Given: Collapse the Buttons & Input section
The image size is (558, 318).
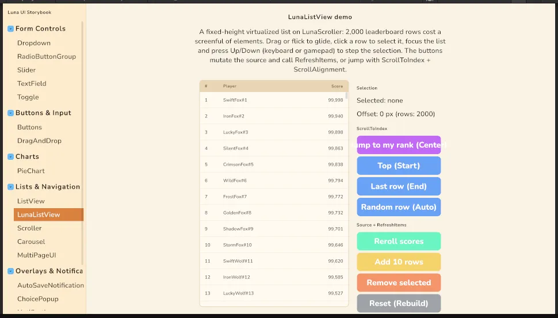Looking at the screenshot, I should pos(11,113).
